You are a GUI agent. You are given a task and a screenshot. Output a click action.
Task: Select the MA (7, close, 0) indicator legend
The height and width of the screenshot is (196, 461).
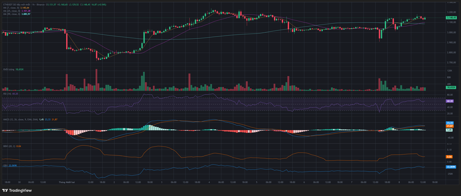point(11,8)
